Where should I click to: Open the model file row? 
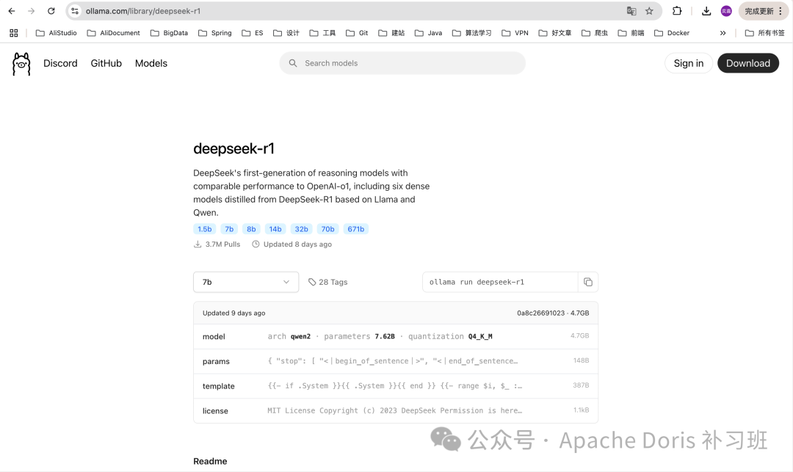pos(396,336)
